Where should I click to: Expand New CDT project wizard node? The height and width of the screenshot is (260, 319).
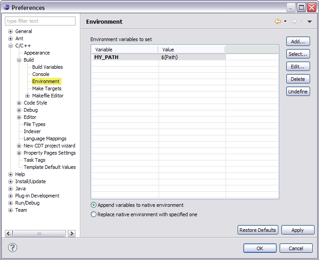click(19, 146)
